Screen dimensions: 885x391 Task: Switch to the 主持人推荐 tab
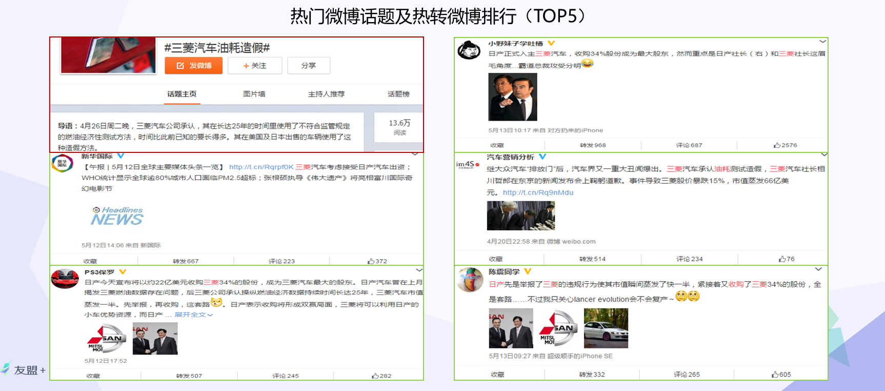click(326, 94)
